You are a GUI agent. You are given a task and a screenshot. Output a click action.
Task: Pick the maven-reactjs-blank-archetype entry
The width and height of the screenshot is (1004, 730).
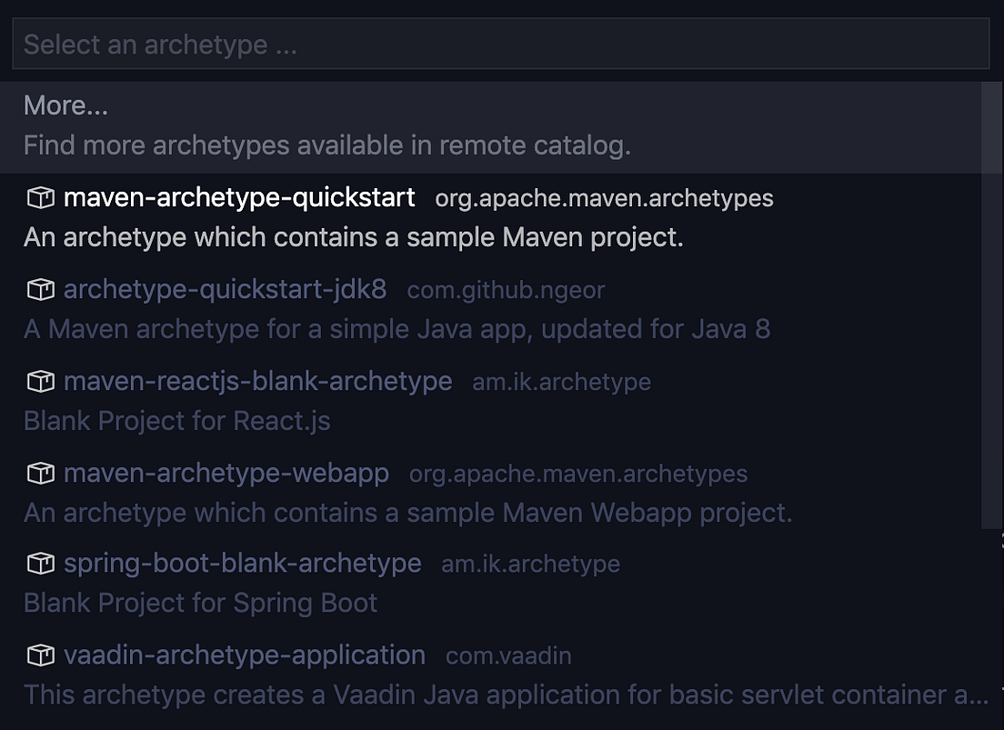click(257, 382)
